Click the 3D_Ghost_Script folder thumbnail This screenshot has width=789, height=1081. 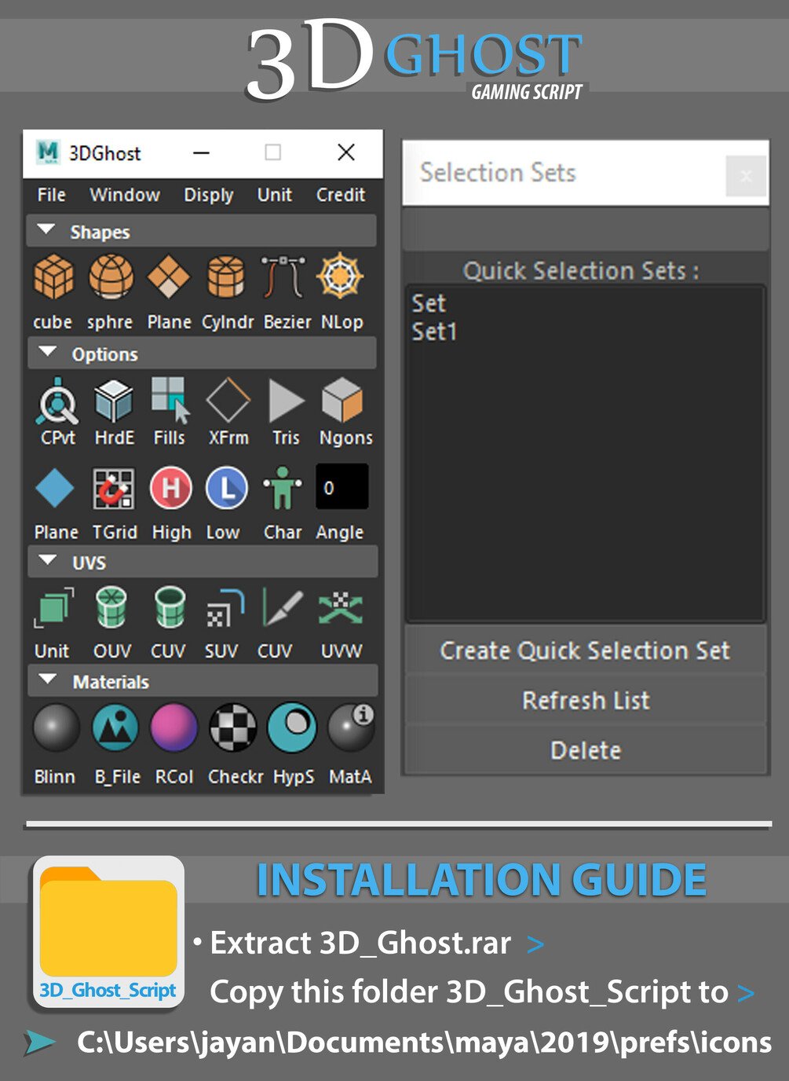pyautogui.click(x=108, y=931)
